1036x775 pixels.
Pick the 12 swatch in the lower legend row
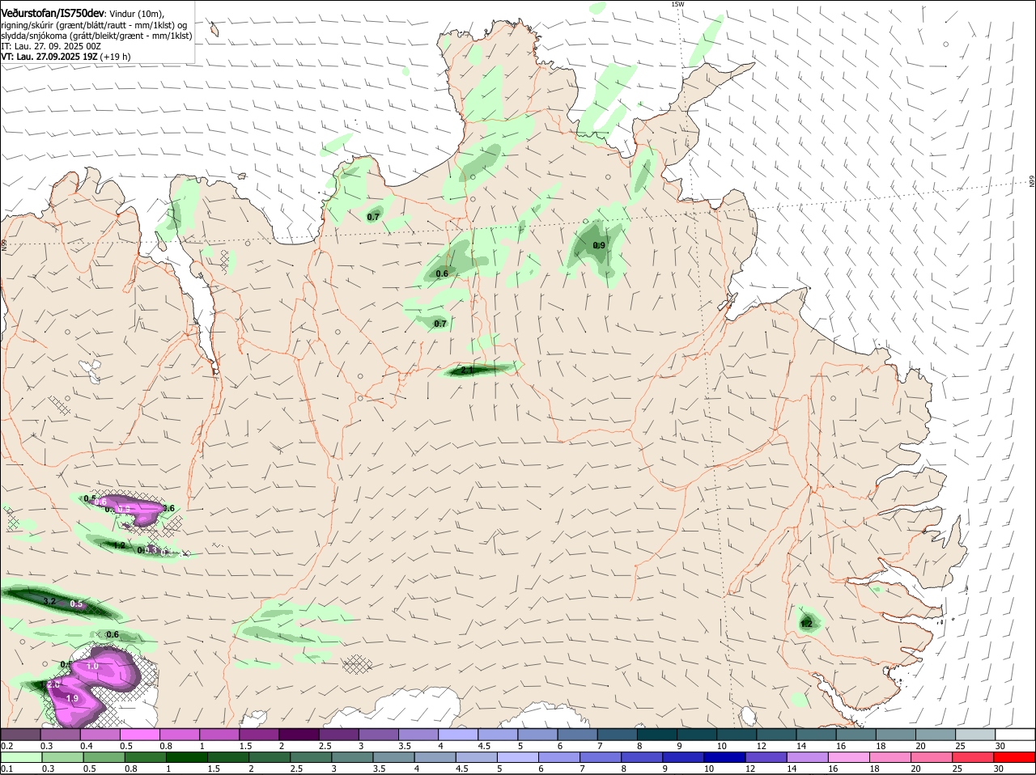768,757
